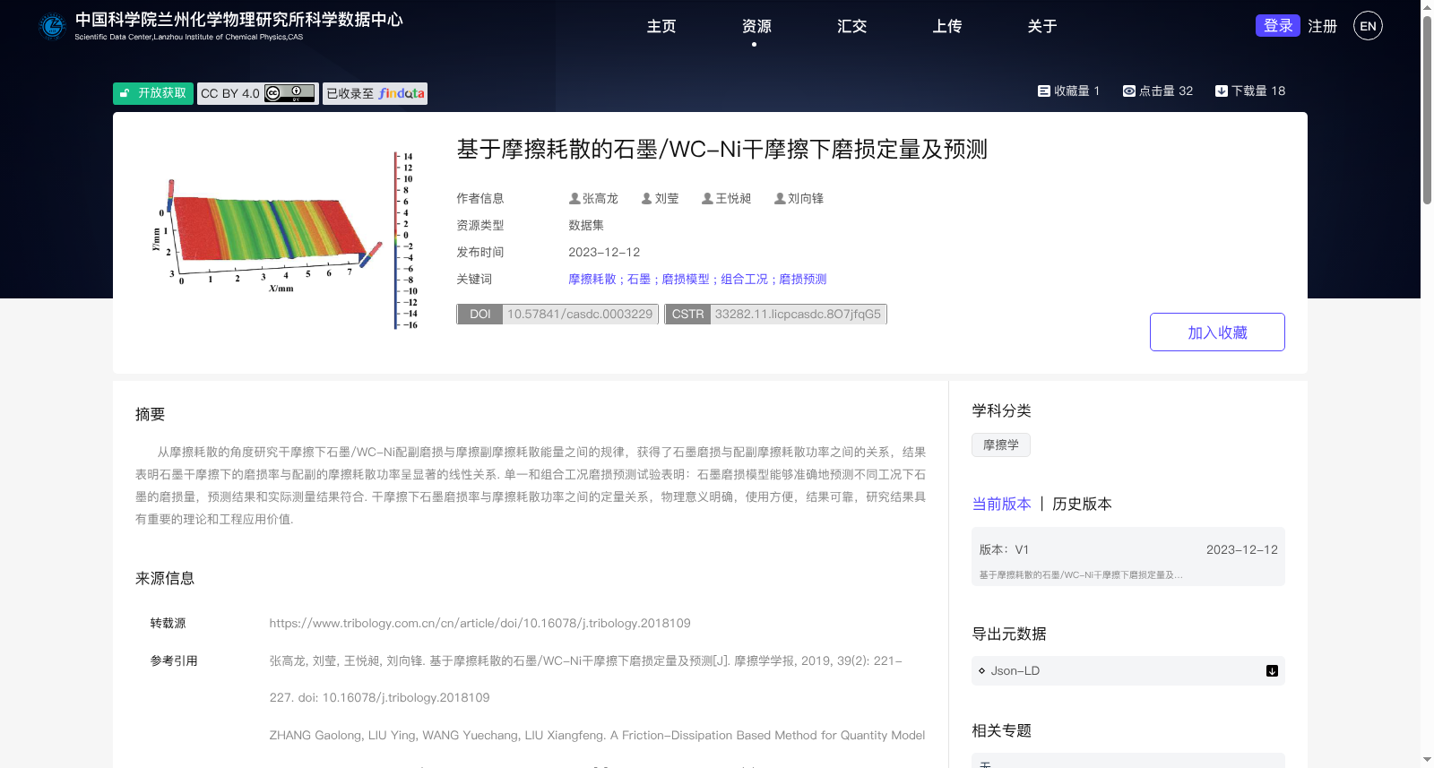This screenshot has width=1434, height=768.
Task: Click the 登录 login button
Action: pos(1278,25)
